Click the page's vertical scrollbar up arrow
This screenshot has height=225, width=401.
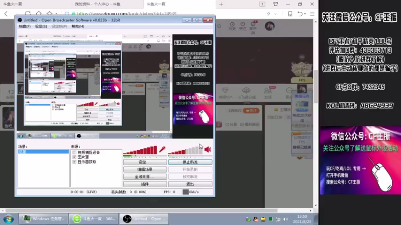(x=316, y=22)
